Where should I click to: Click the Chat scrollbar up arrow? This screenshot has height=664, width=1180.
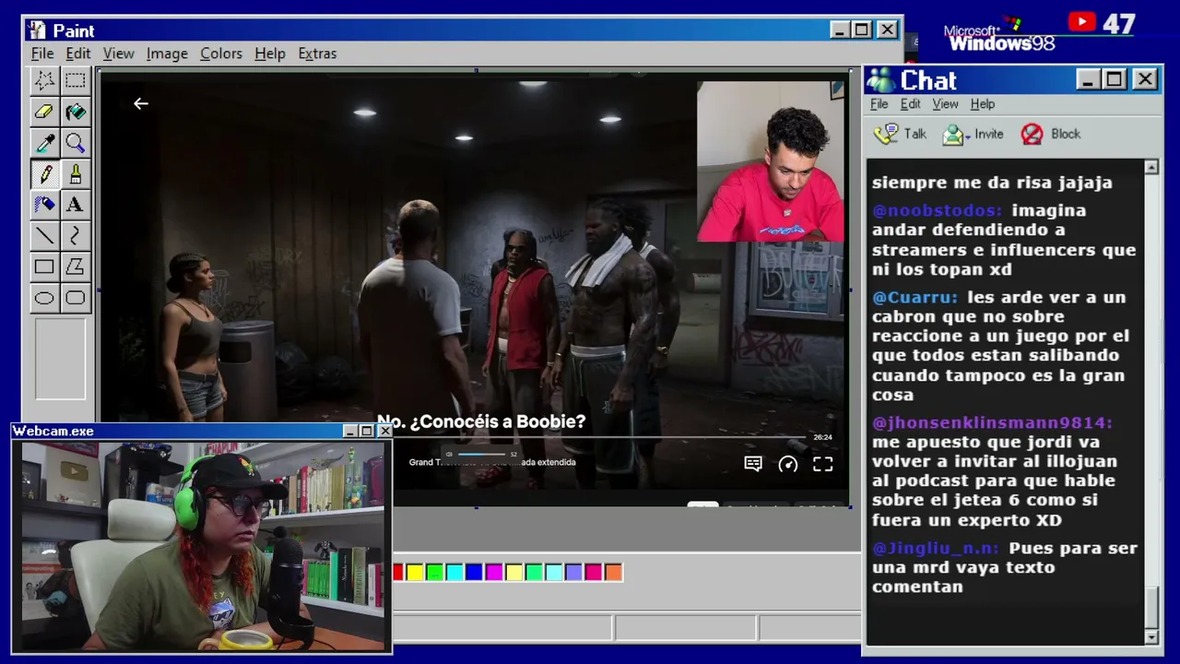pyautogui.click(x=1151, y=167)
